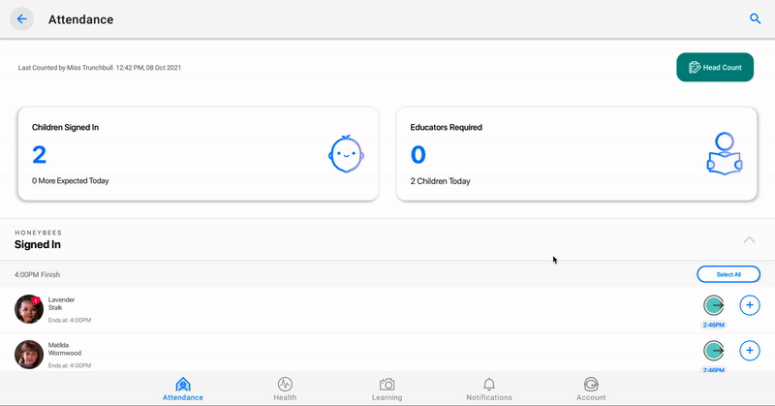This screenshot has width=775, height=406.
Task: Click the 'Lavender Stalk' name text
Action: click(x=61, y=303)
